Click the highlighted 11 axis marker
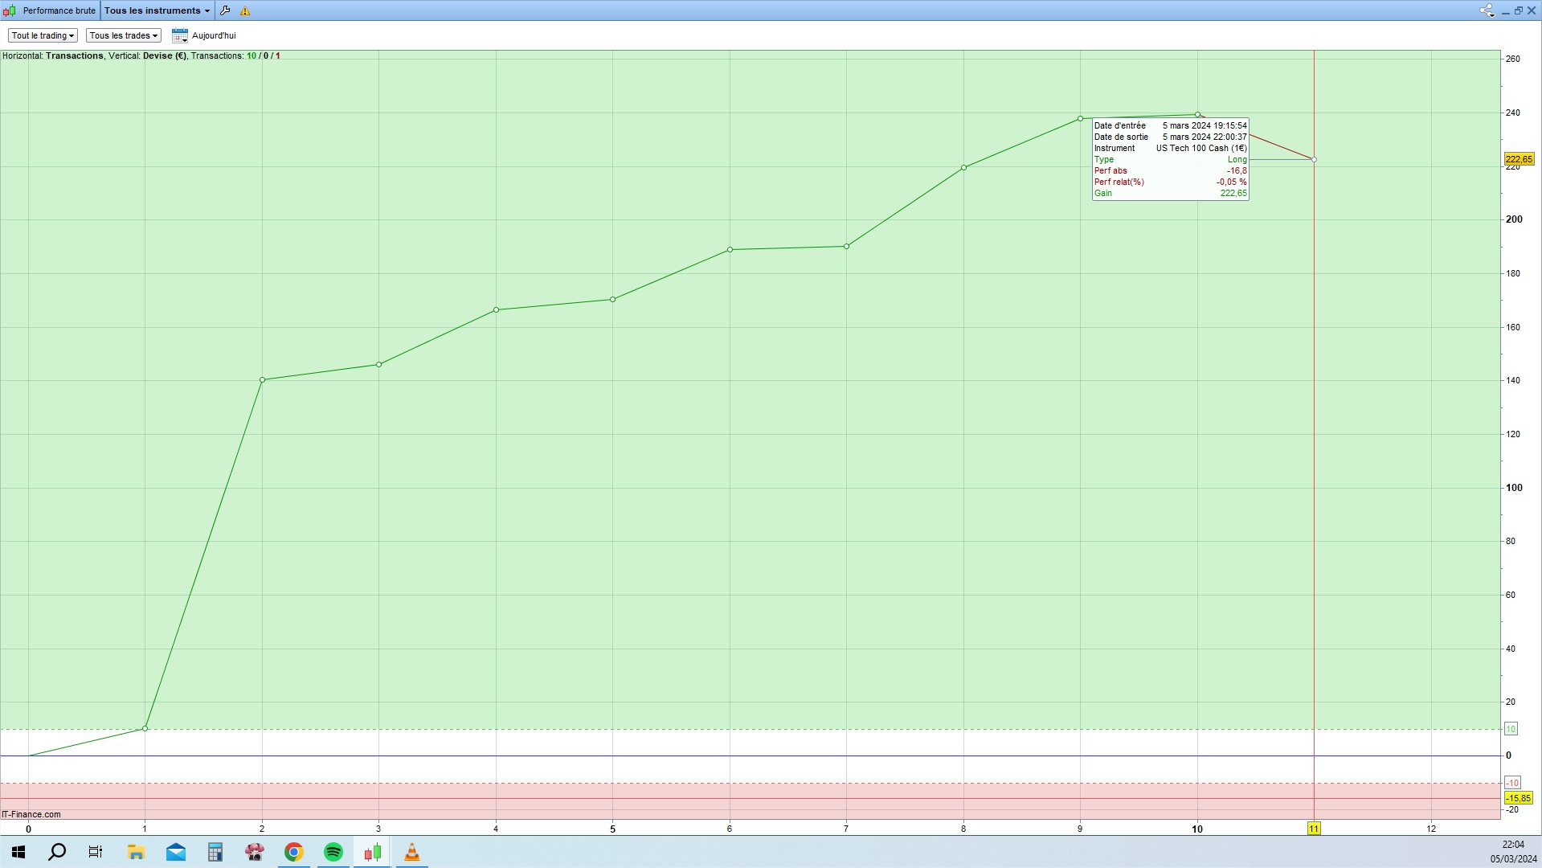This screenshot has height=868, width=1542. pyautogui.click(x=1314, y=829)
